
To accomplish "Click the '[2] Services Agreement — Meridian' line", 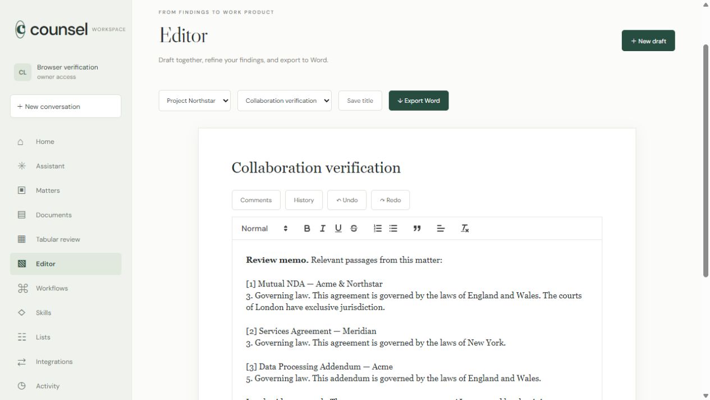I will (x=311, y=331).
